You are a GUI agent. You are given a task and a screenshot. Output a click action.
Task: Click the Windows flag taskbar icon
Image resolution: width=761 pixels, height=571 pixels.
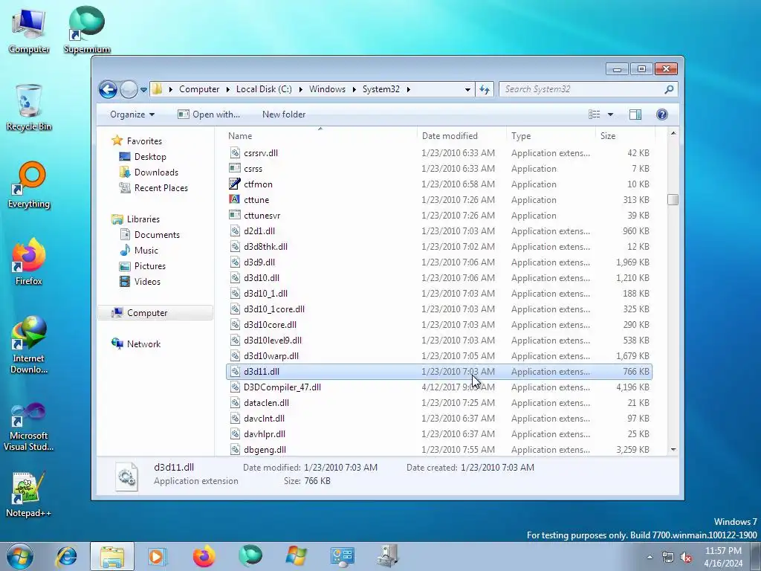tap(296, 556)
